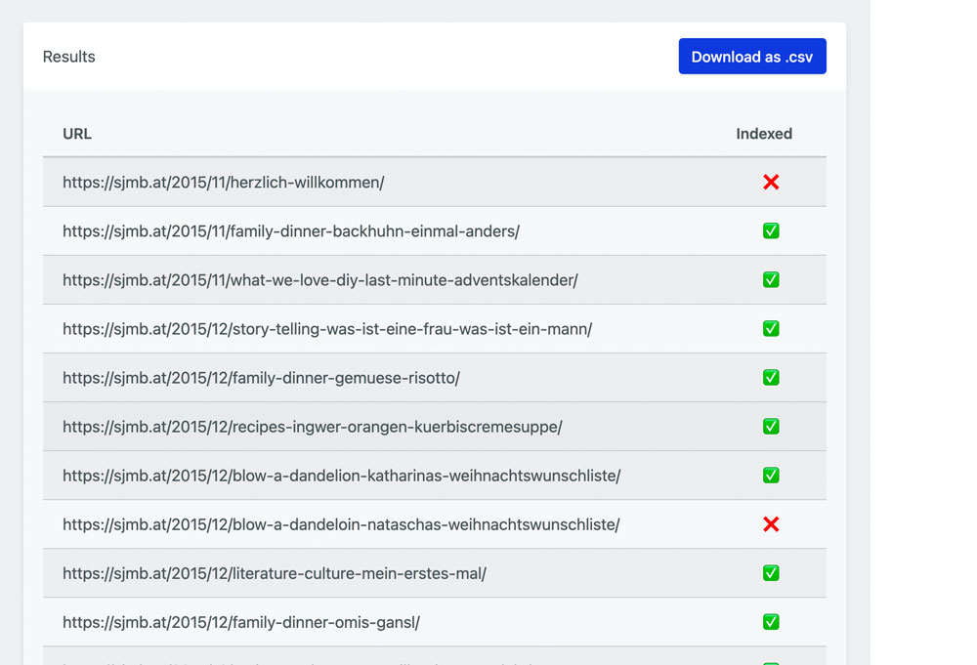Click the URL column header
The width and height of the screenshot is (977, 665).
(77, 134)
